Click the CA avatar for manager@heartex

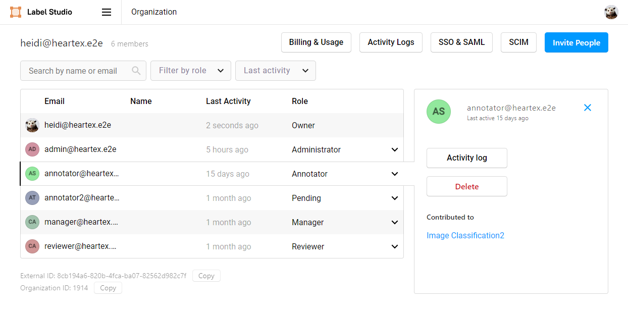click(x=32, y=222)
